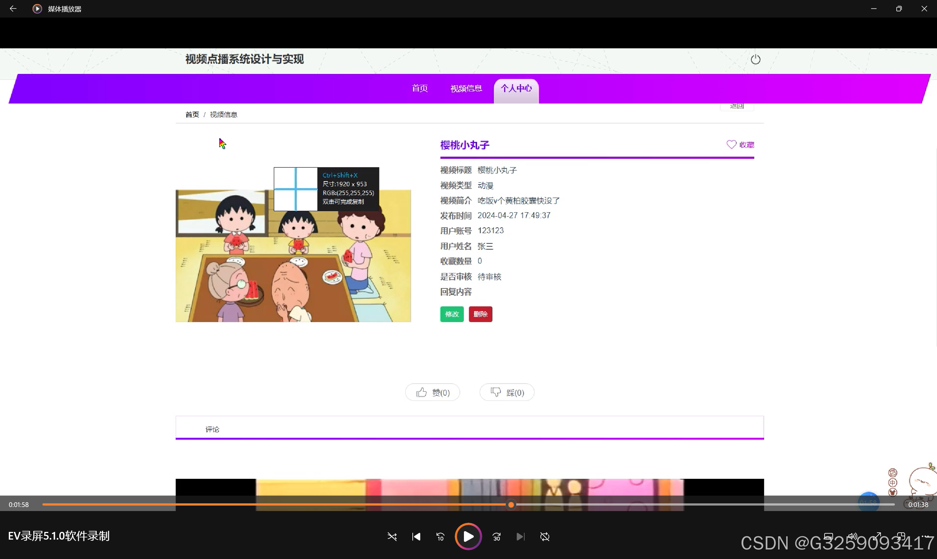937x559 pixels.
Task: Toggle repeat mode icon
Action: [x=544, y=537]
